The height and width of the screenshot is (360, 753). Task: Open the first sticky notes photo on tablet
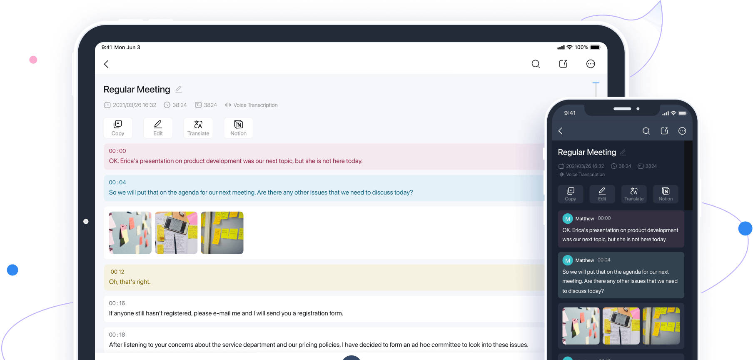click(130, 233)
